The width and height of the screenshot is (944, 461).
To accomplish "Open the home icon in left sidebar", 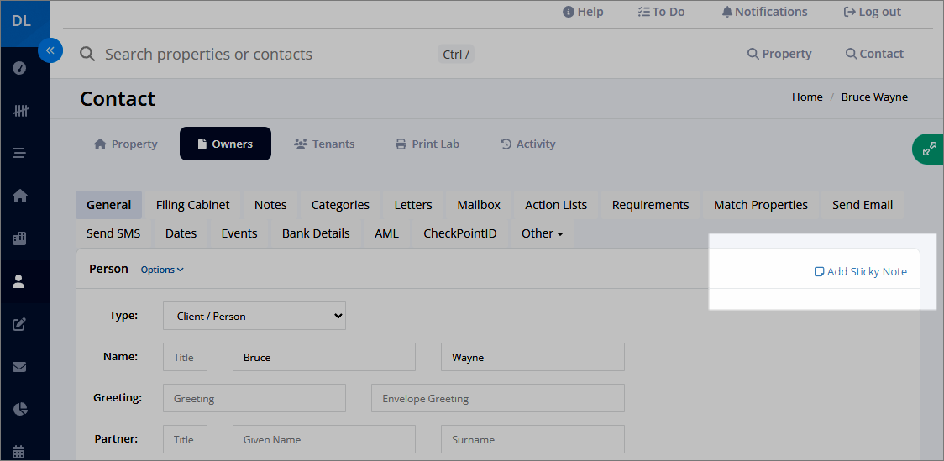I will tap(20, 196).
